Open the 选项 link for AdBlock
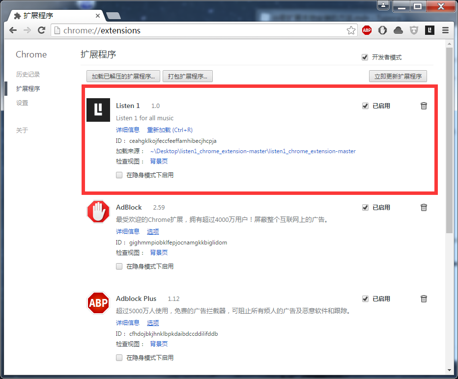Viewport: 458px width, 379px height. [153, 232]
